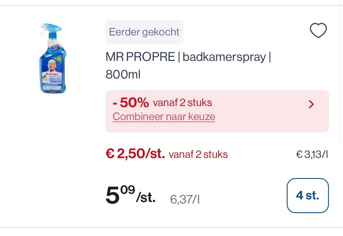Select the 'Eerder gekocht' badge
This screenshot has height=236, width=343.
[144, 32]
